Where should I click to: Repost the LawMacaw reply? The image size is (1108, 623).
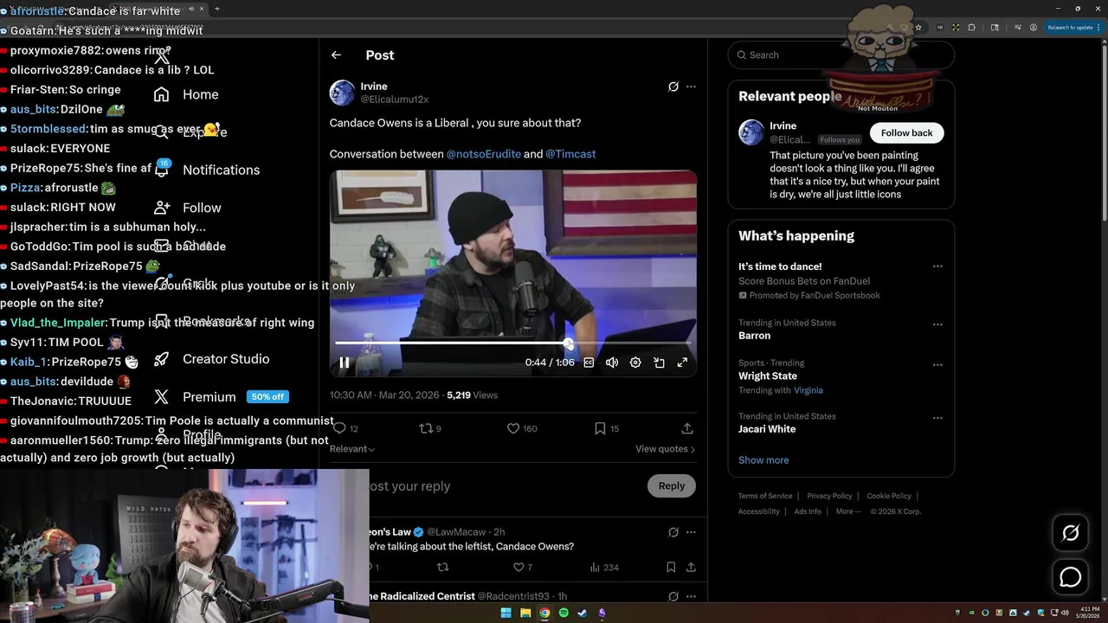tap(442, 568)
